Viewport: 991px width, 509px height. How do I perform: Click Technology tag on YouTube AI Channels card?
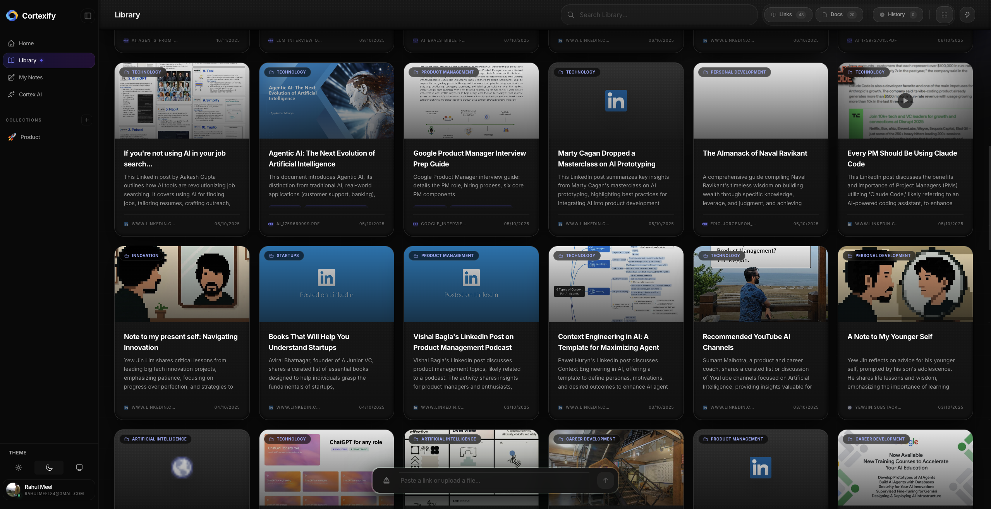[722, 255]
